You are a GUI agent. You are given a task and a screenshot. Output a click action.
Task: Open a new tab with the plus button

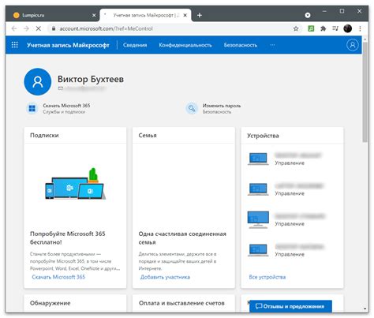(x=200, y=15)
